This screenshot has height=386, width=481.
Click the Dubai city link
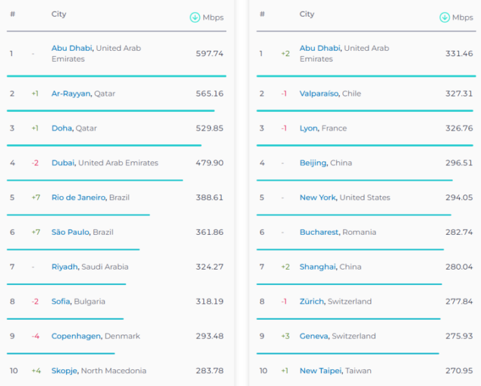tap(63, 163)
